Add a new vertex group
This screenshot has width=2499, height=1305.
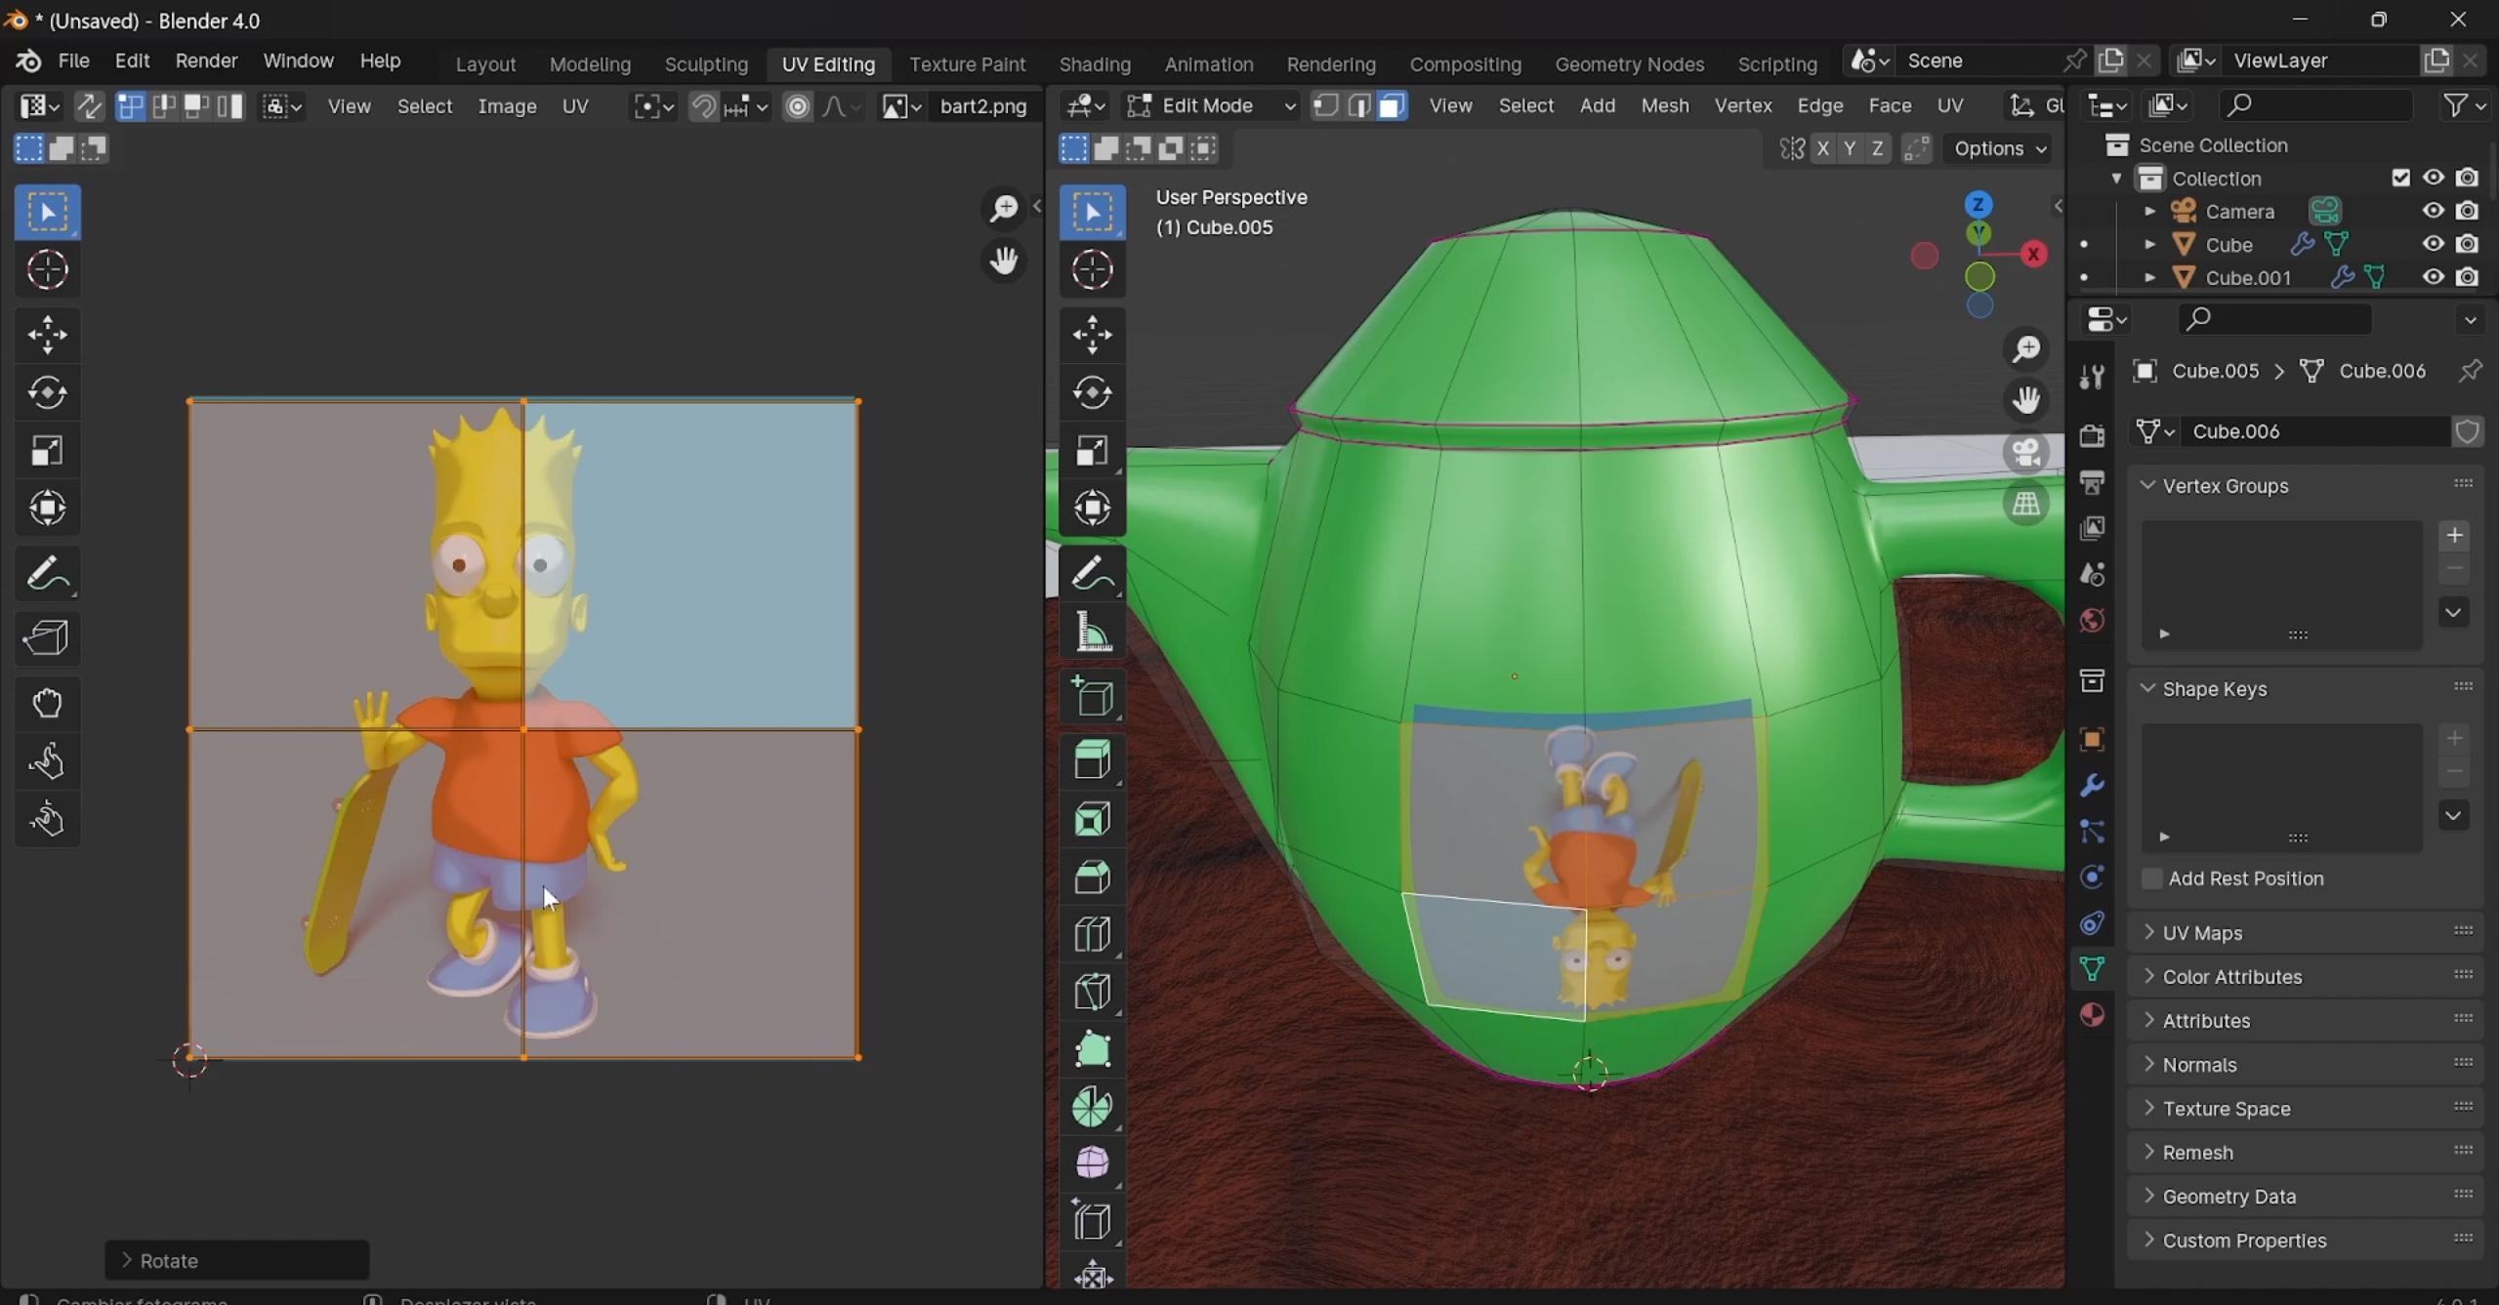pos(2454,535)
